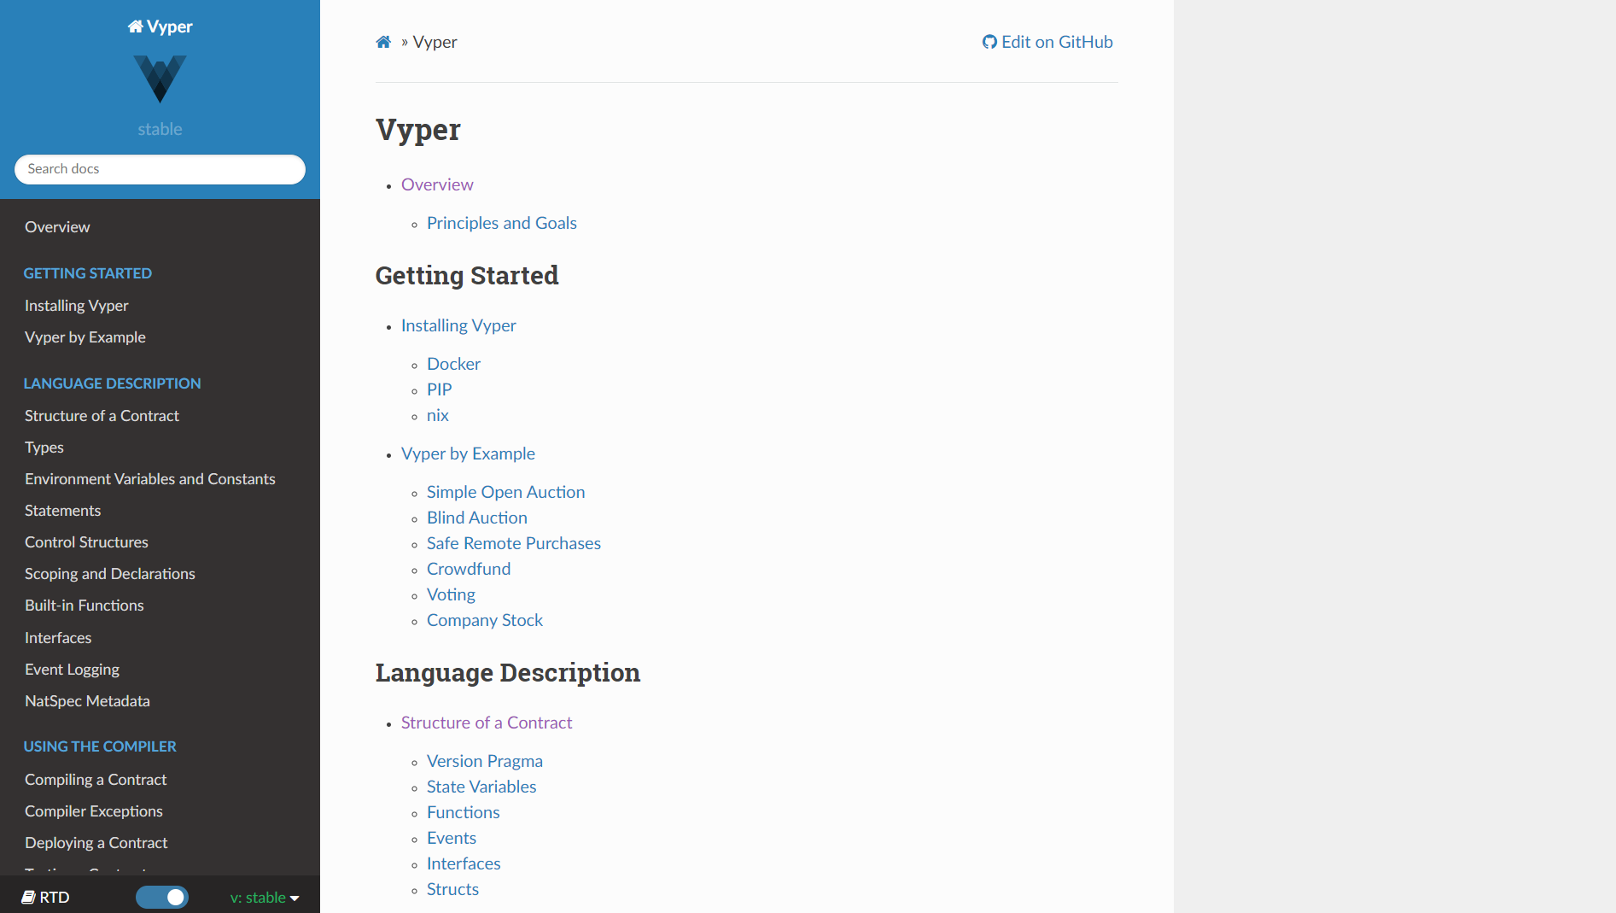Select Compiling a Contract in sidebar
Image resolution: width=1616 pixels, height=913 pixels.
(95, 780)
